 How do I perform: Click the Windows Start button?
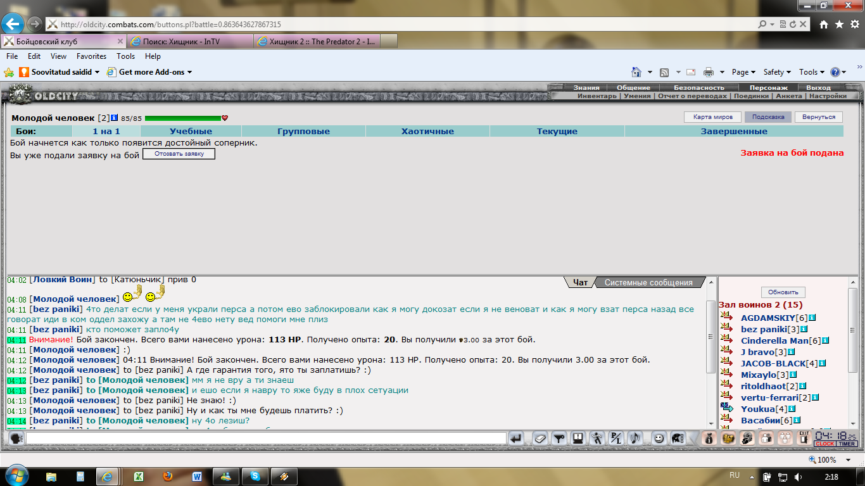[x=16, y=475]
